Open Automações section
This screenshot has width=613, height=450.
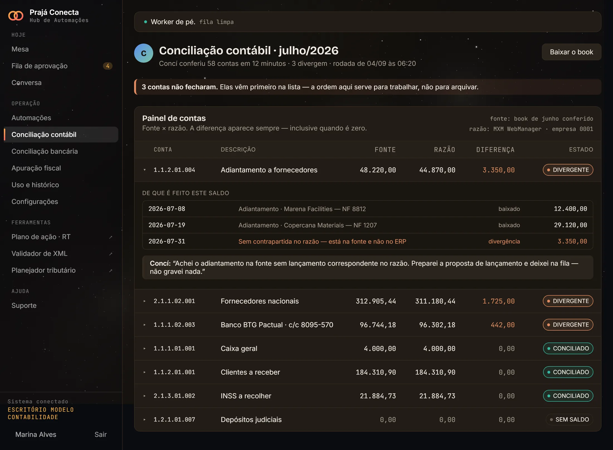pos(61,118)
